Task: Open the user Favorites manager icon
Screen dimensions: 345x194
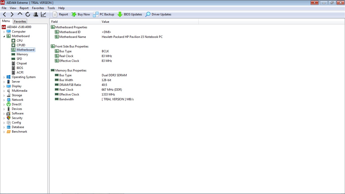Action: (x=36, y=14)
